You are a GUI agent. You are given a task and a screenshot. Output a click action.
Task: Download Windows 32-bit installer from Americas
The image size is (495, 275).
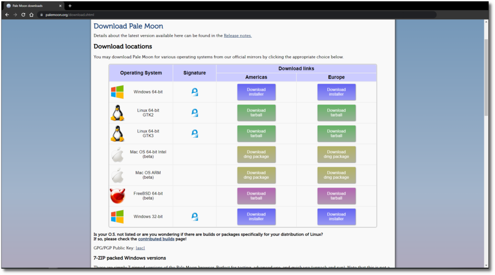256,217
